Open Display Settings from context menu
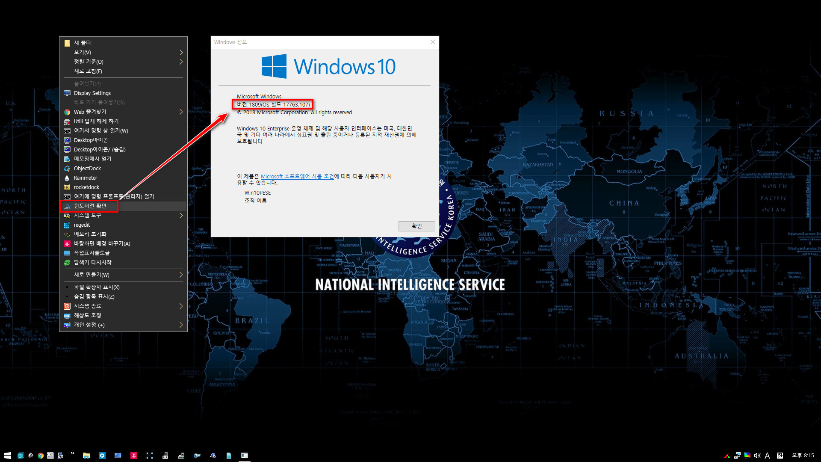821x462 pixels. [x=123, y=93]
